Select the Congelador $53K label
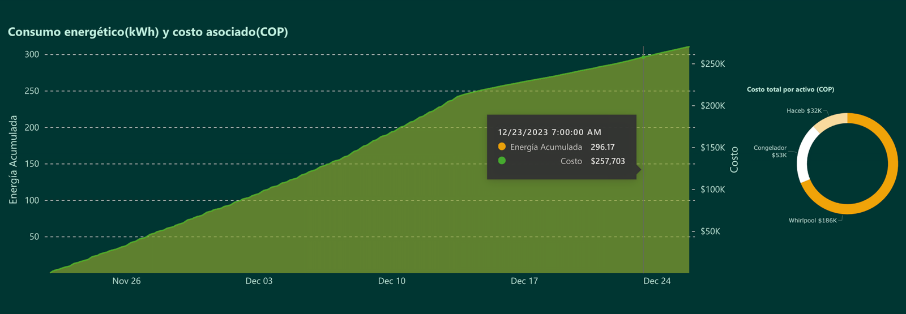Screen dimensions: 906x314 tap(770, 152)
